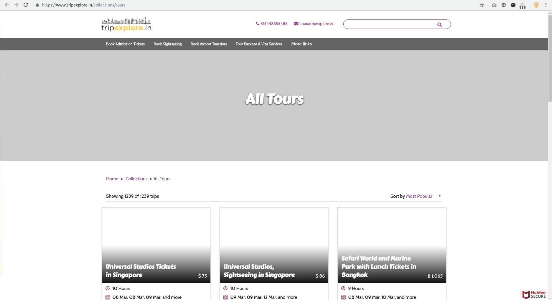Click the McAfee Secure badge

[534, 294]
